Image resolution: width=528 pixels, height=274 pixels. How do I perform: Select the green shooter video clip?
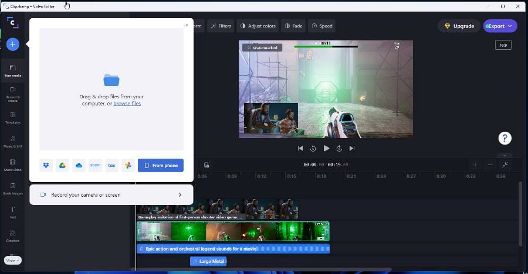point(233,231)
